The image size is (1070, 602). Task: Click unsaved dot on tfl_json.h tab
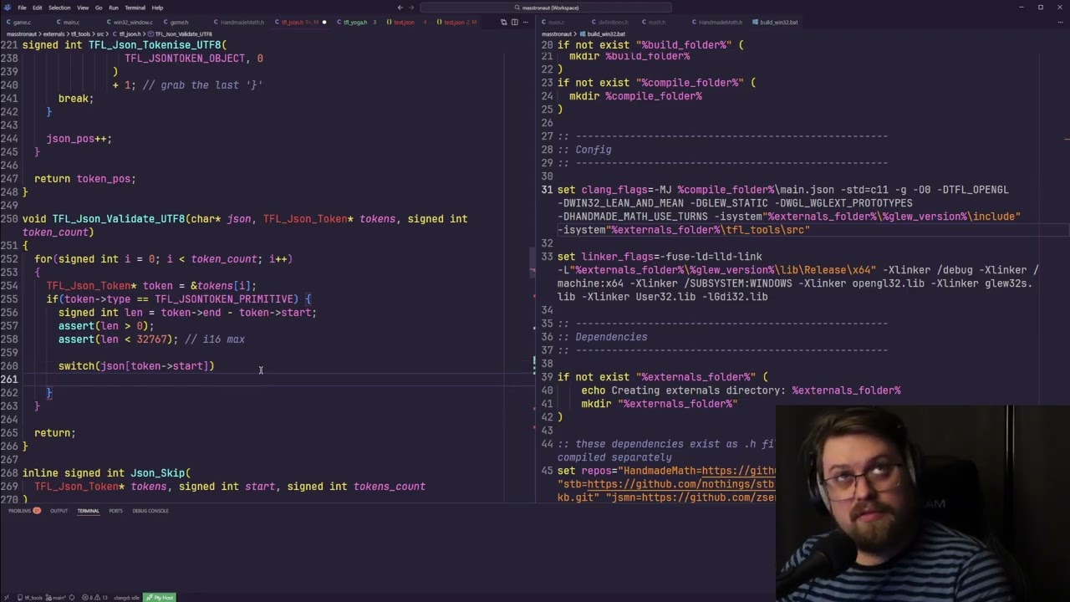pyautogui.click(x=324, y=23)
